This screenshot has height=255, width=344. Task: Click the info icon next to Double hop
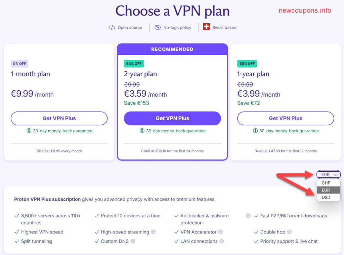pos(289,232)
